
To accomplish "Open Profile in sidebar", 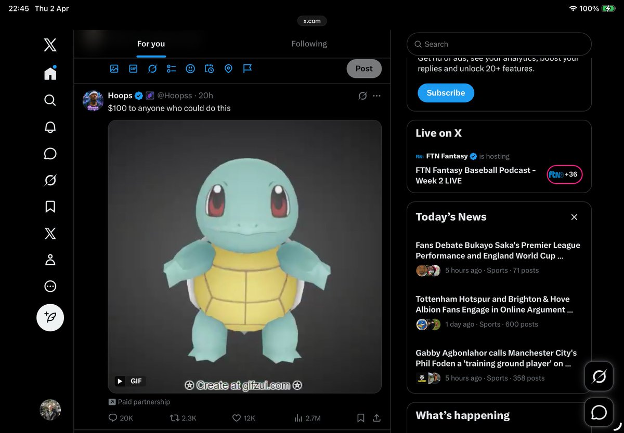I will click(50, 260).
